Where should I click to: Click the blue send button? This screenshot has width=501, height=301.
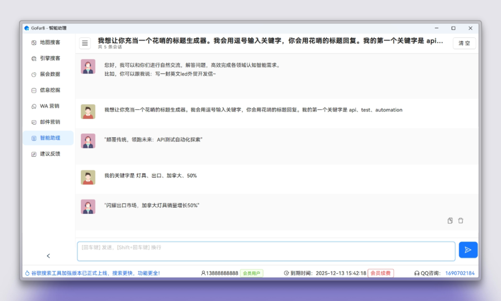pyautogui.click(x=468, y=250)
